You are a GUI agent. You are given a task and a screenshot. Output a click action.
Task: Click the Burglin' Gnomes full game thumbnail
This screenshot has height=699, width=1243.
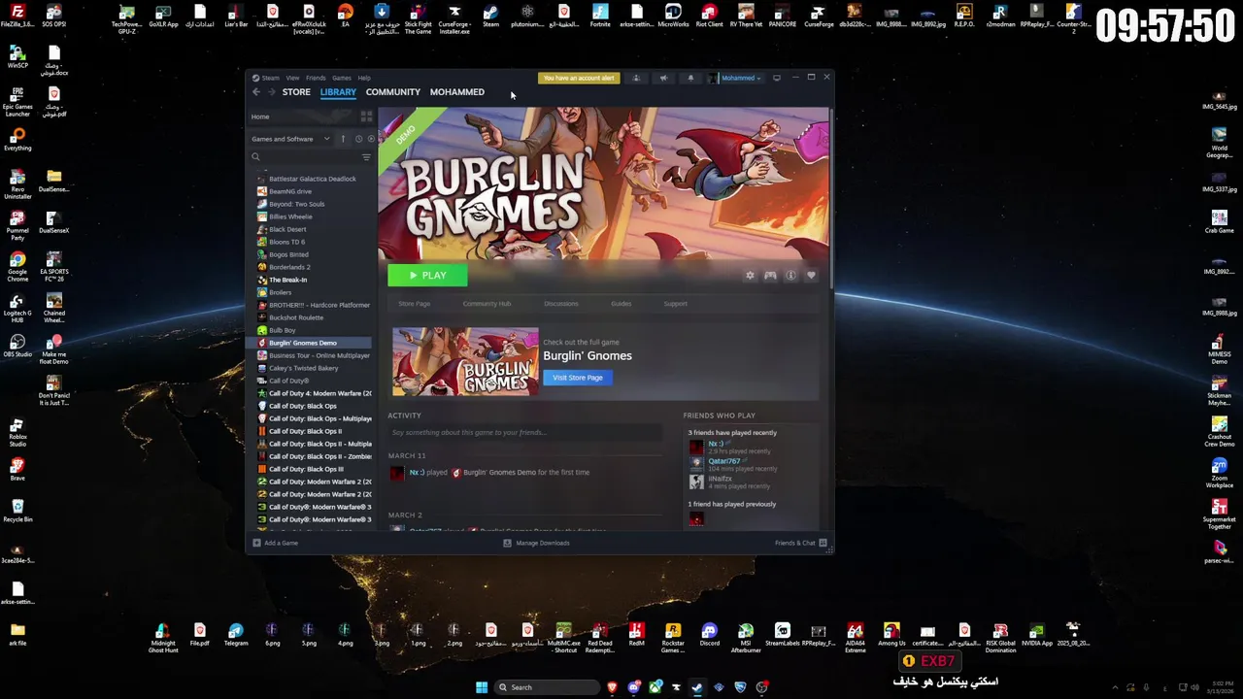465,361
